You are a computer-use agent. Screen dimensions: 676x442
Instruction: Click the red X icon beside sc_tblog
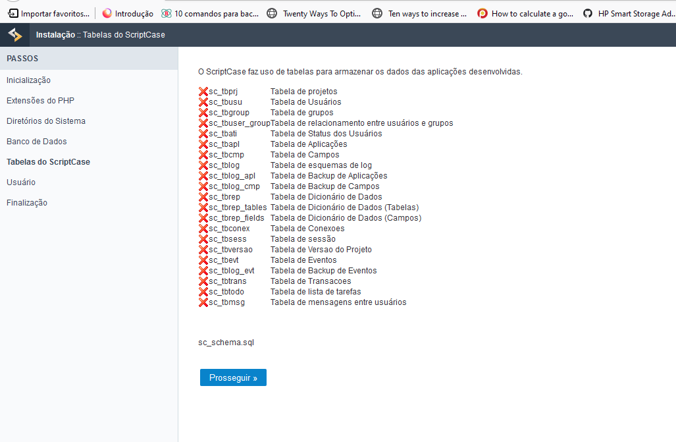pos(203,165)
